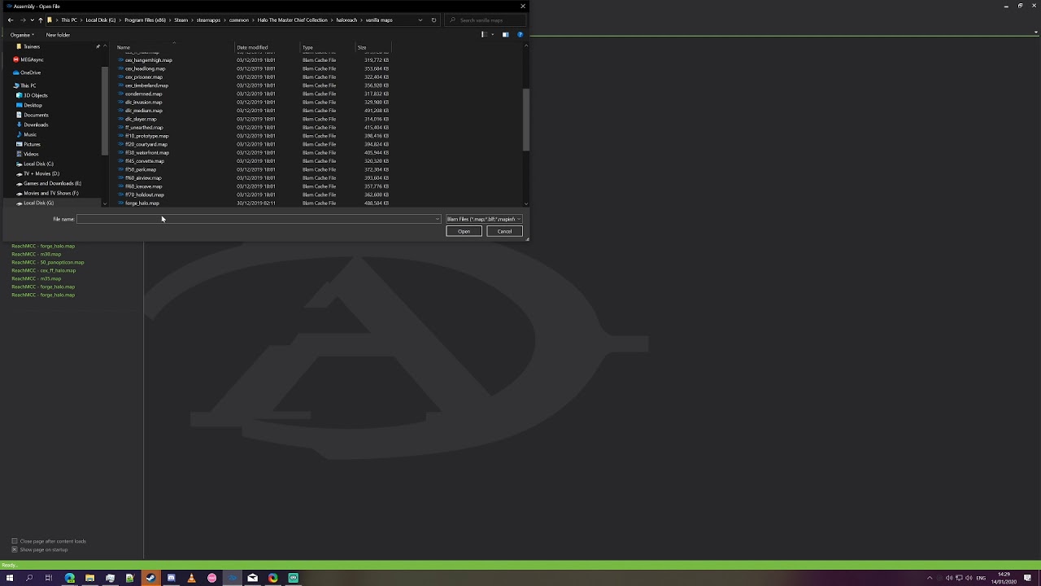Go up one folder level arrow

(40, 20)
